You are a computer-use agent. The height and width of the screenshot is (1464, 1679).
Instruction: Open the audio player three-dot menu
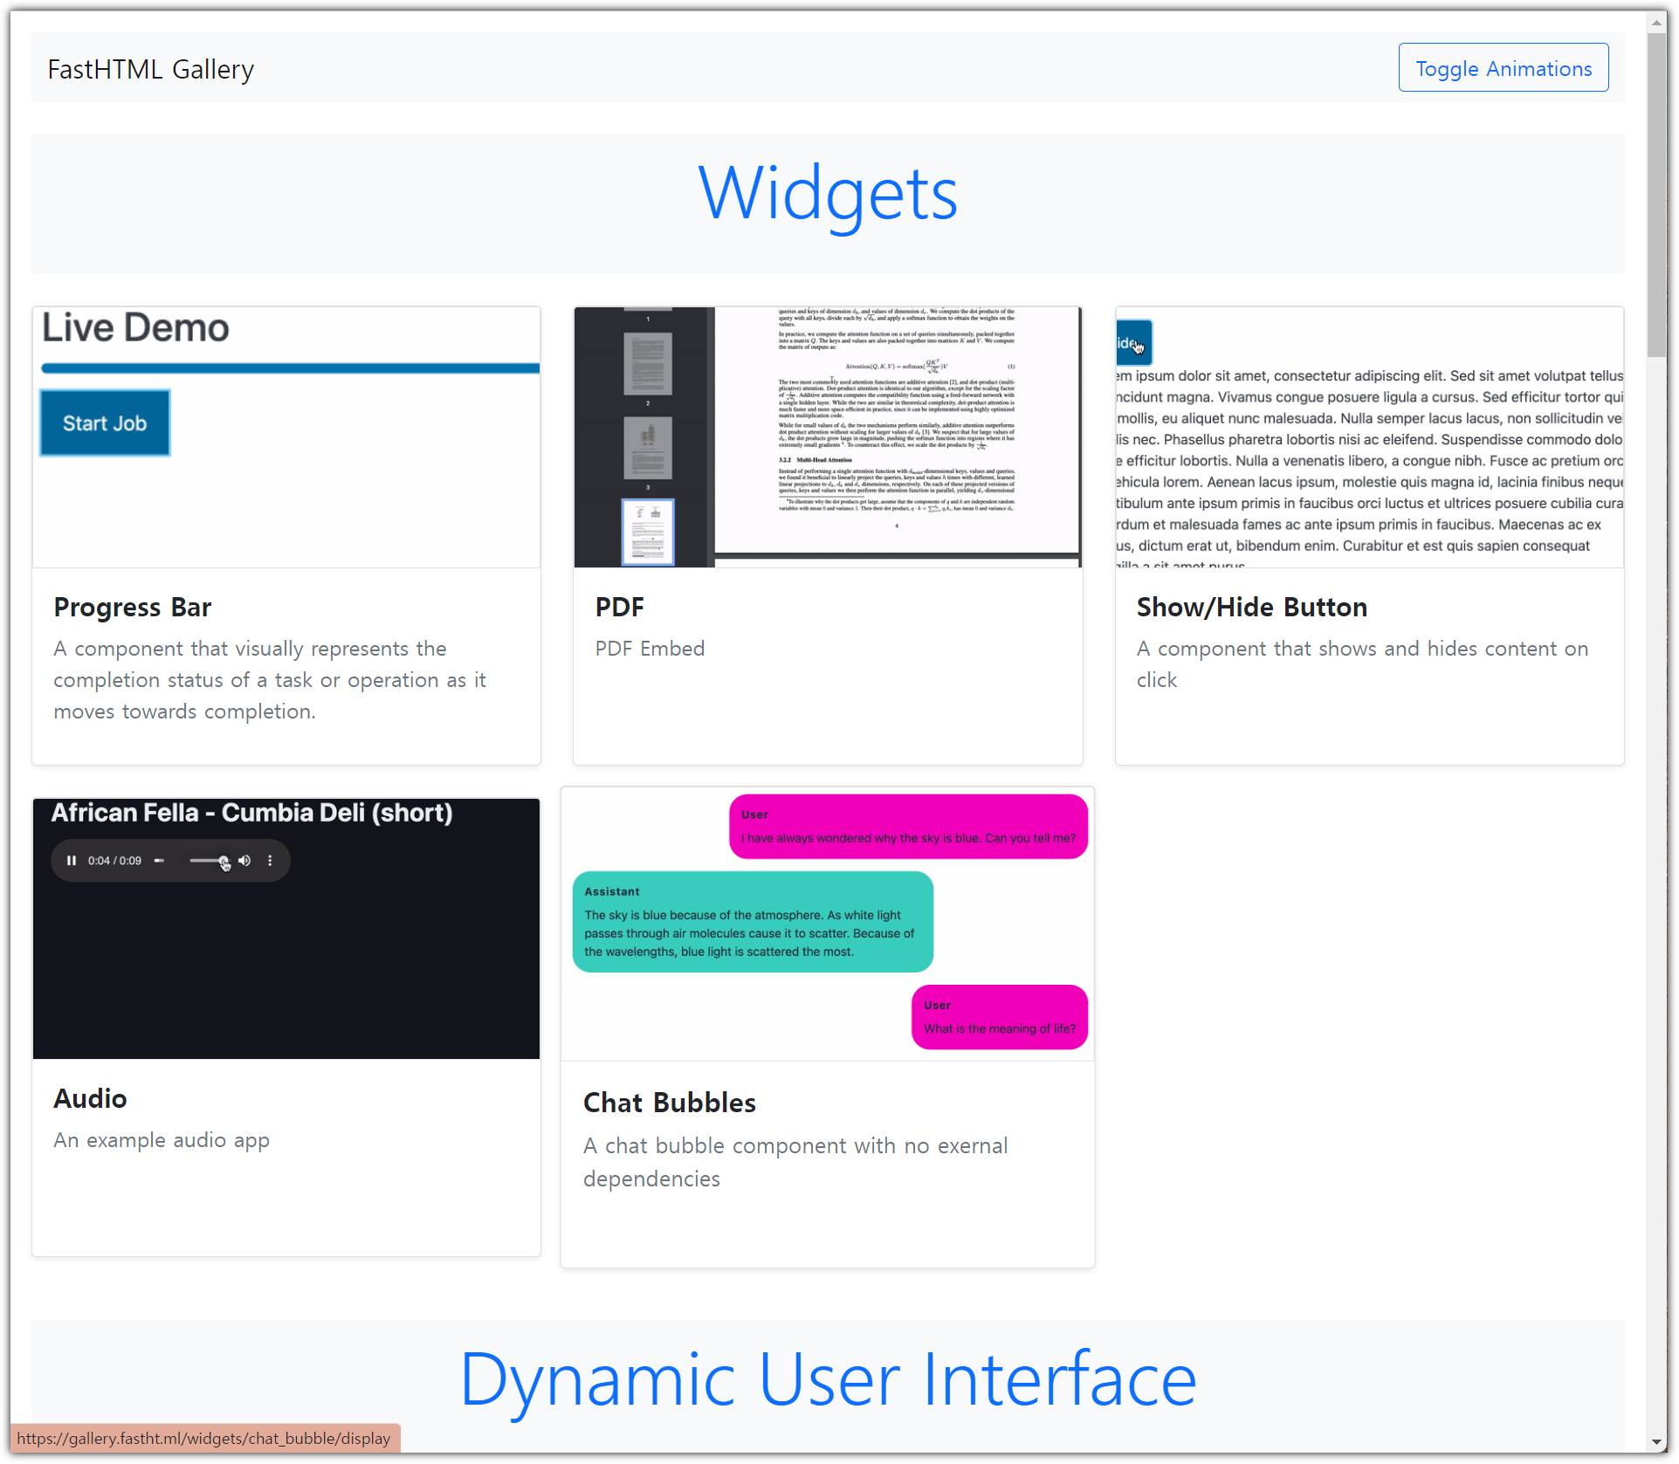[x=270, y=861]
